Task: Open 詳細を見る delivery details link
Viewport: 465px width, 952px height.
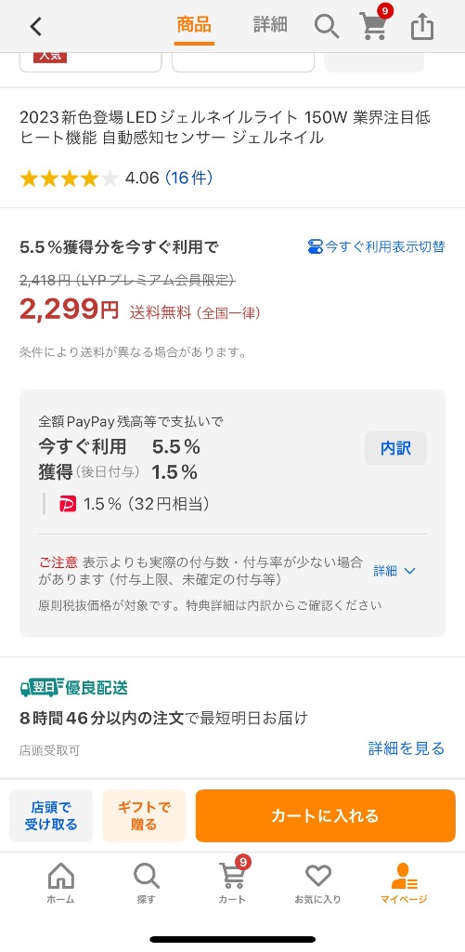Action: [407, 748]
